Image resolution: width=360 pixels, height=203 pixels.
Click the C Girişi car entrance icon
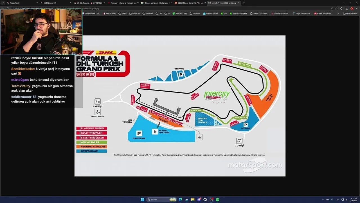coord(239,140)
